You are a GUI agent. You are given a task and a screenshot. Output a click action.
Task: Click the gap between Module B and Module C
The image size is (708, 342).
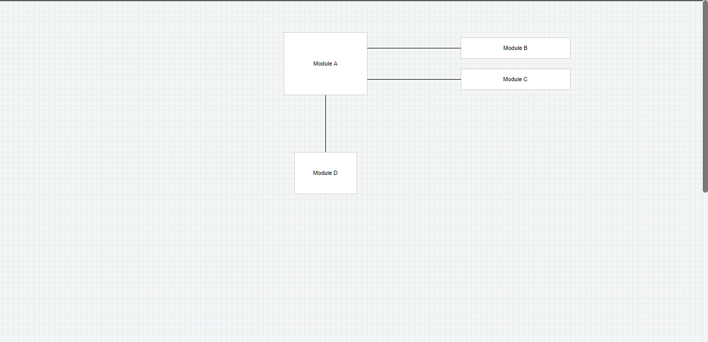515,64
